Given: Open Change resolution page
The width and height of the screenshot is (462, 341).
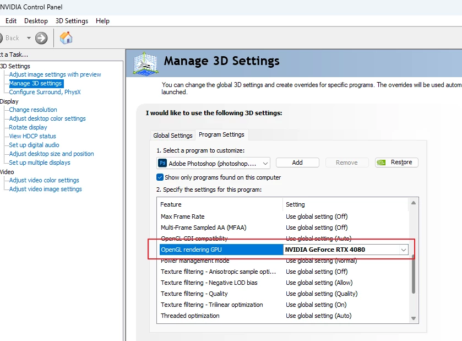Looking at the screenshot, I should [33, 110].
